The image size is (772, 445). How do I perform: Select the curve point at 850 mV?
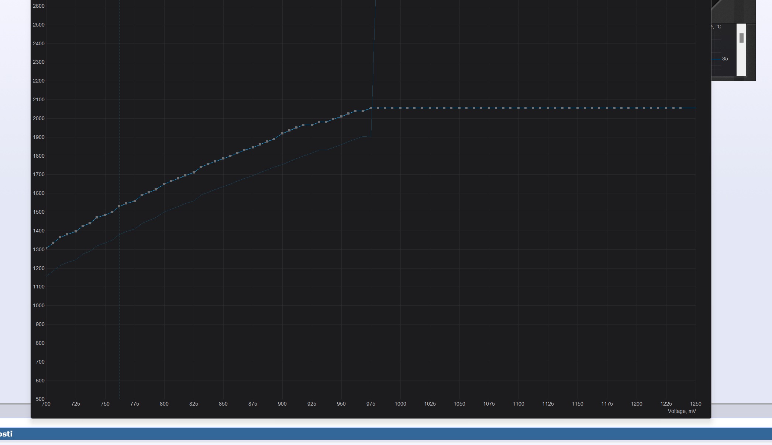[223, 158]
